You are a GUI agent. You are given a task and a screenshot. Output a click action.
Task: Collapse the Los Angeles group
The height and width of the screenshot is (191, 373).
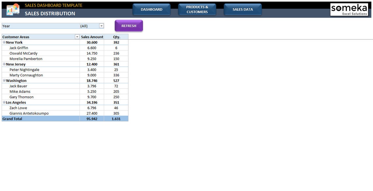click(4, 102)
